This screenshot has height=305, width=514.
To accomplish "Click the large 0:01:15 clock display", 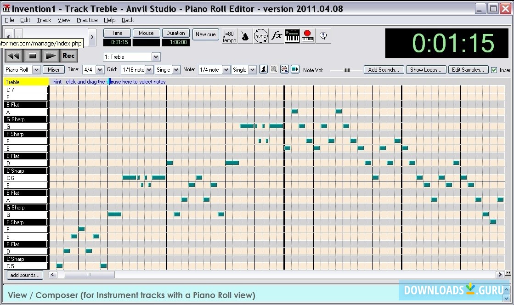I will (x=447, y=43).
